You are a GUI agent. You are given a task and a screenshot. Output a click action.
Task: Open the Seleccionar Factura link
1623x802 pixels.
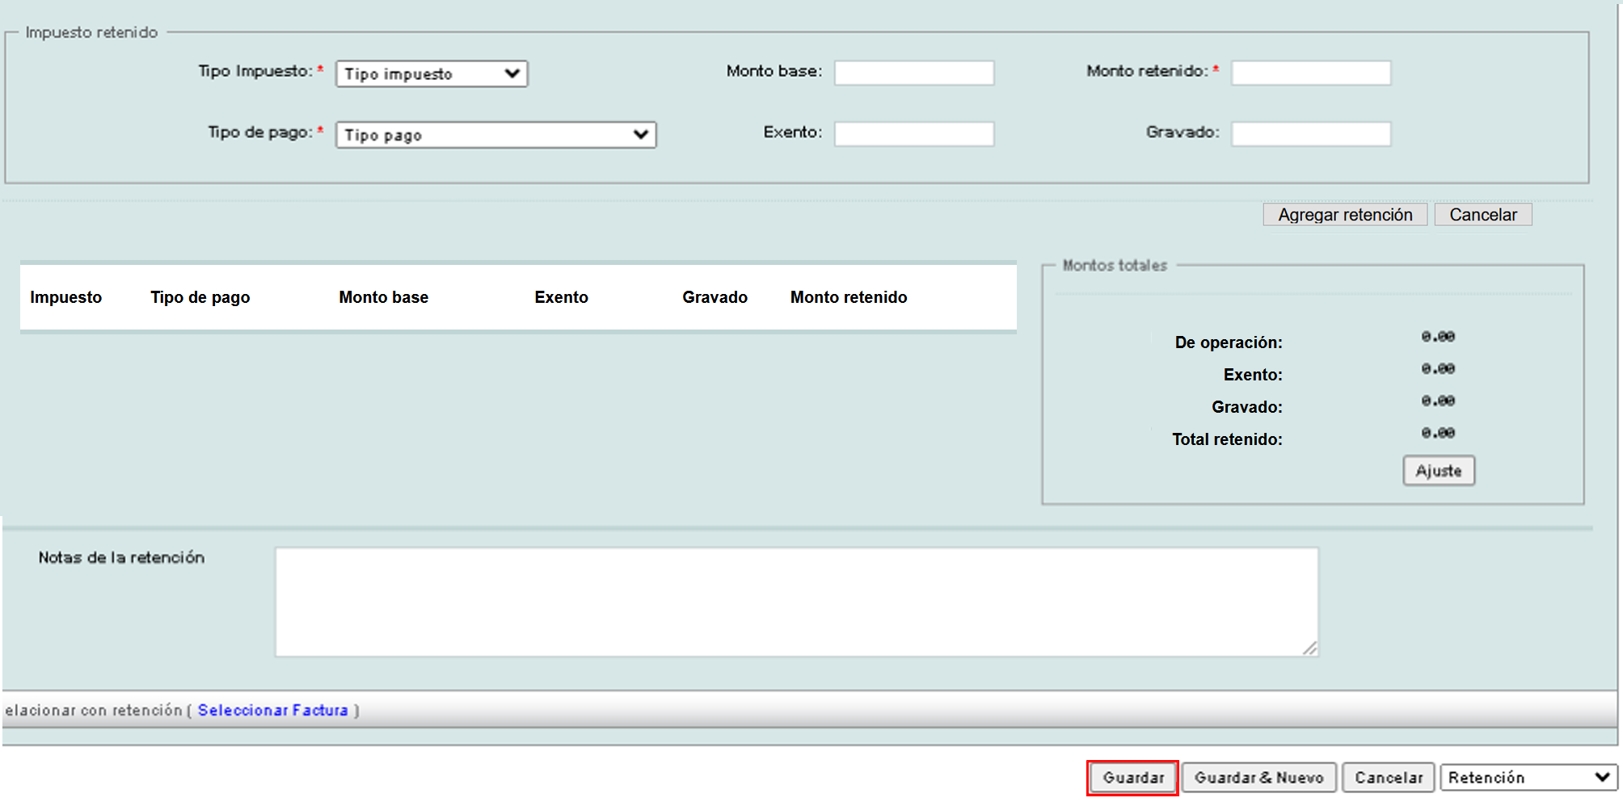pyautogui.click(x=272, y=710)
